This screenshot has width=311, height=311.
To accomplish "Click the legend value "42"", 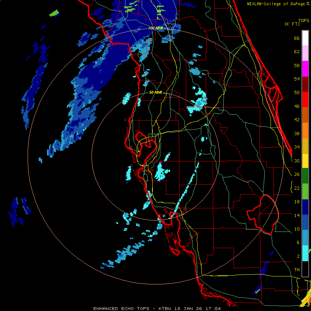I will coord(297,120).
